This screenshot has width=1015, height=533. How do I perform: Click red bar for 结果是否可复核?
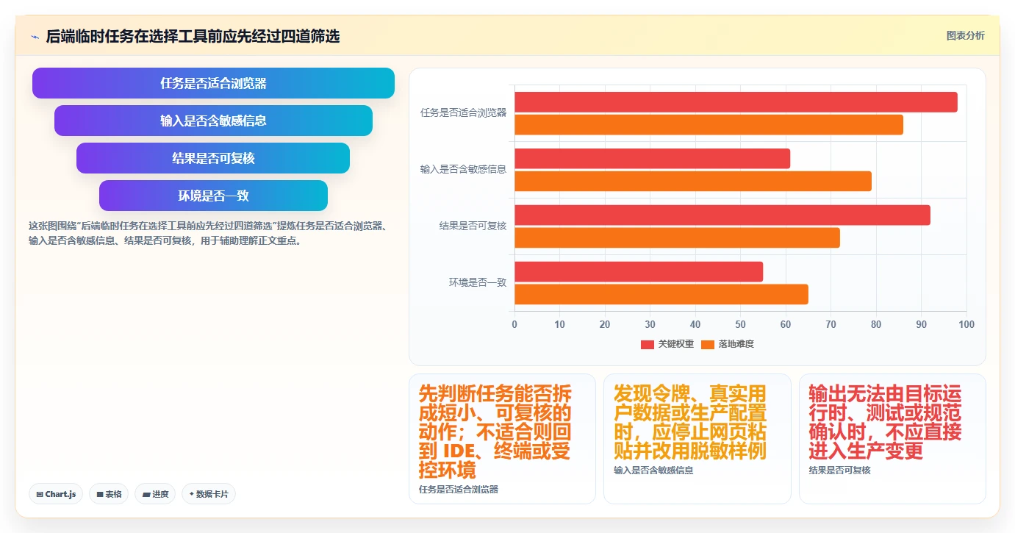click(722, 215)
